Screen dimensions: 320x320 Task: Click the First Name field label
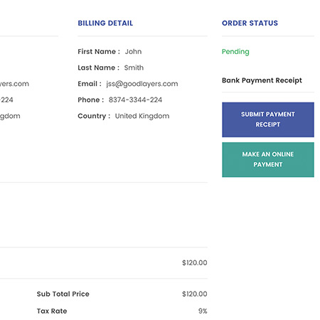point(99,52)
